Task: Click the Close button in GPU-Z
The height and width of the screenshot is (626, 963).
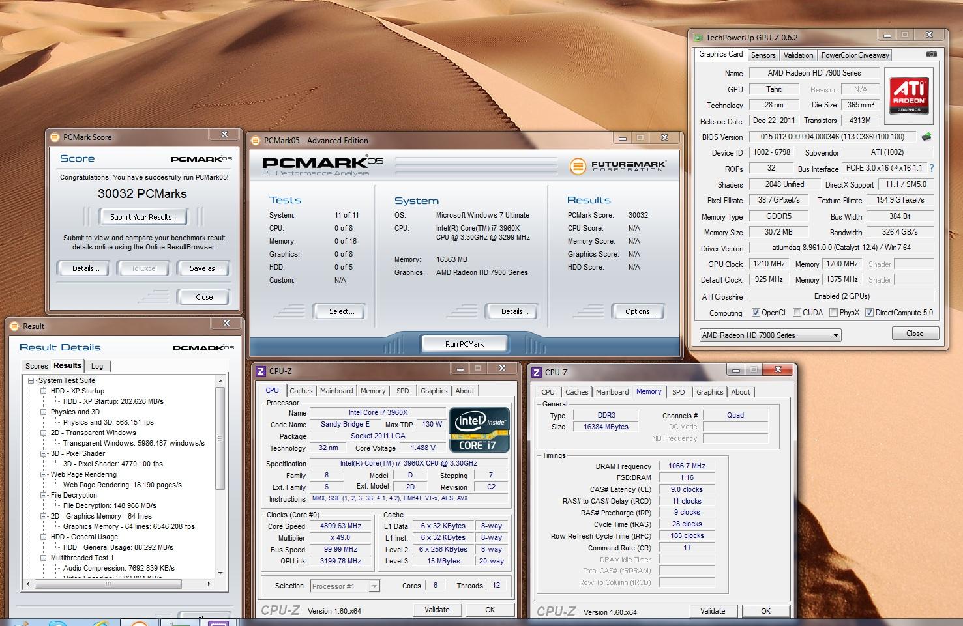Action: point(915,334)
